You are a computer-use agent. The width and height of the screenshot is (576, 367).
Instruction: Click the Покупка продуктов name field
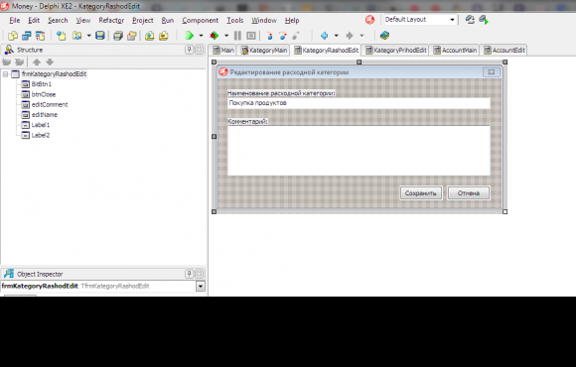pyautogui.click(x=359, y=103)
